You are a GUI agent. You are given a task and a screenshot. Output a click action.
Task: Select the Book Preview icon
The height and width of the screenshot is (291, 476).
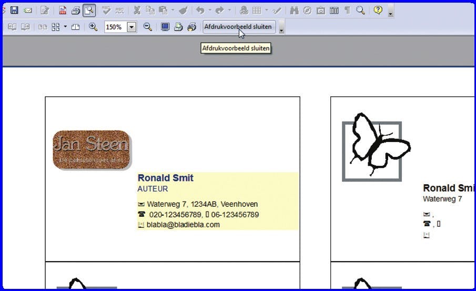pyautogui.click(x=75, y=27)
